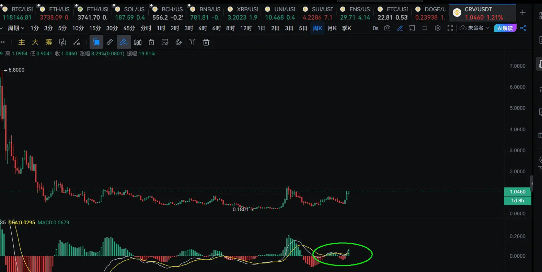Toggle the freehand pen drawing tool
Image resolution: width=542 pixels, height=272 pixels.
coord(124,42)
